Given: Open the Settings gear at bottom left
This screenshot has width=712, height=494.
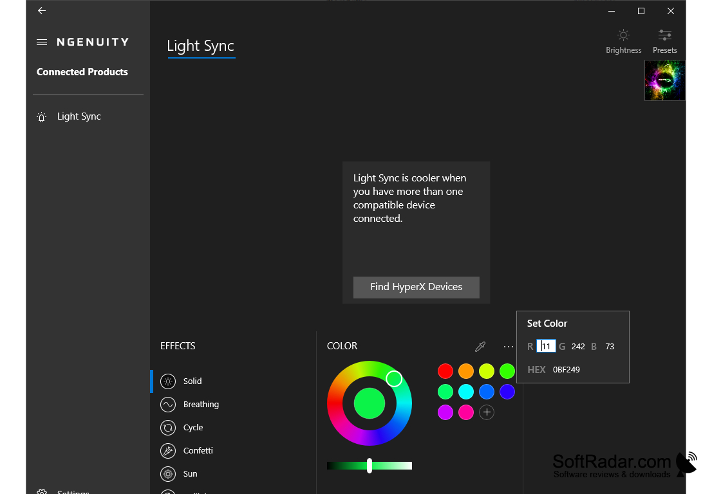Looking at the screenshot, I should click(x=41, y=491).
